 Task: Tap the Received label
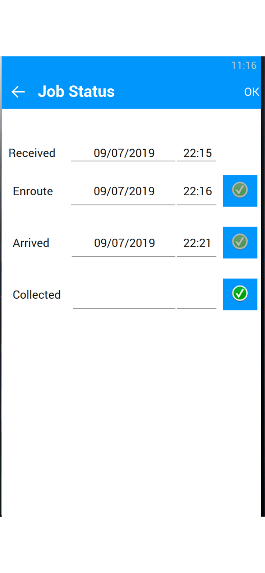coord(32,153)
